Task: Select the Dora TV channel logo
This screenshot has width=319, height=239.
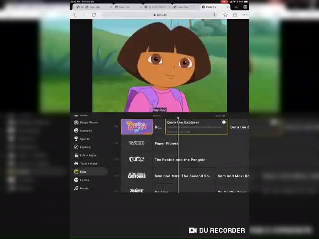Action: 137,127
